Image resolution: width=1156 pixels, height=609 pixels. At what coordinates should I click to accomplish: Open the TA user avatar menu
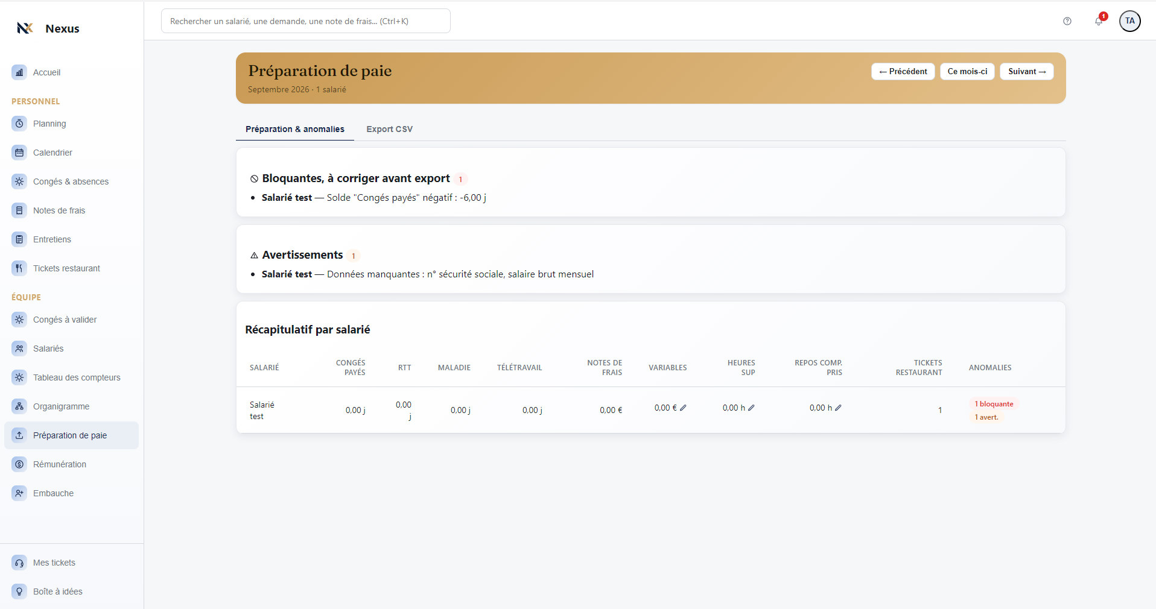[1130, 21]
